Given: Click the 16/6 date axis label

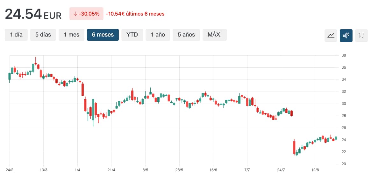Looking at the screenshot, I should (x=213, y=170).
